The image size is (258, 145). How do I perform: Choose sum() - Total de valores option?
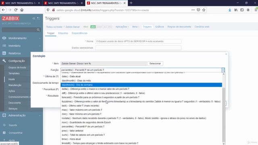(x=141, y=135)
